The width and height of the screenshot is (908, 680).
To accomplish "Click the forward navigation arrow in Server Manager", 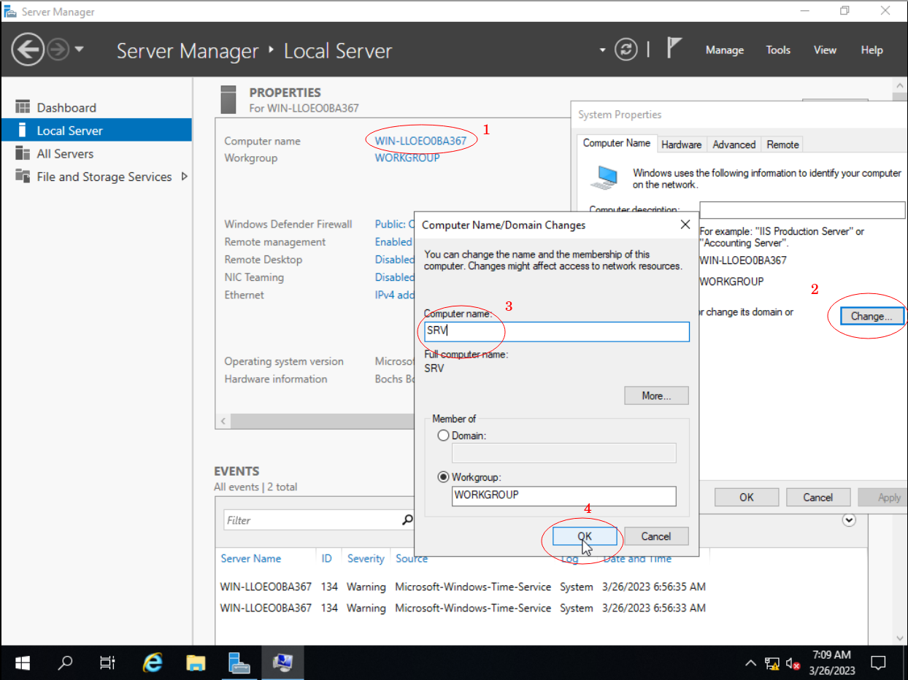I will click(59, 50).
